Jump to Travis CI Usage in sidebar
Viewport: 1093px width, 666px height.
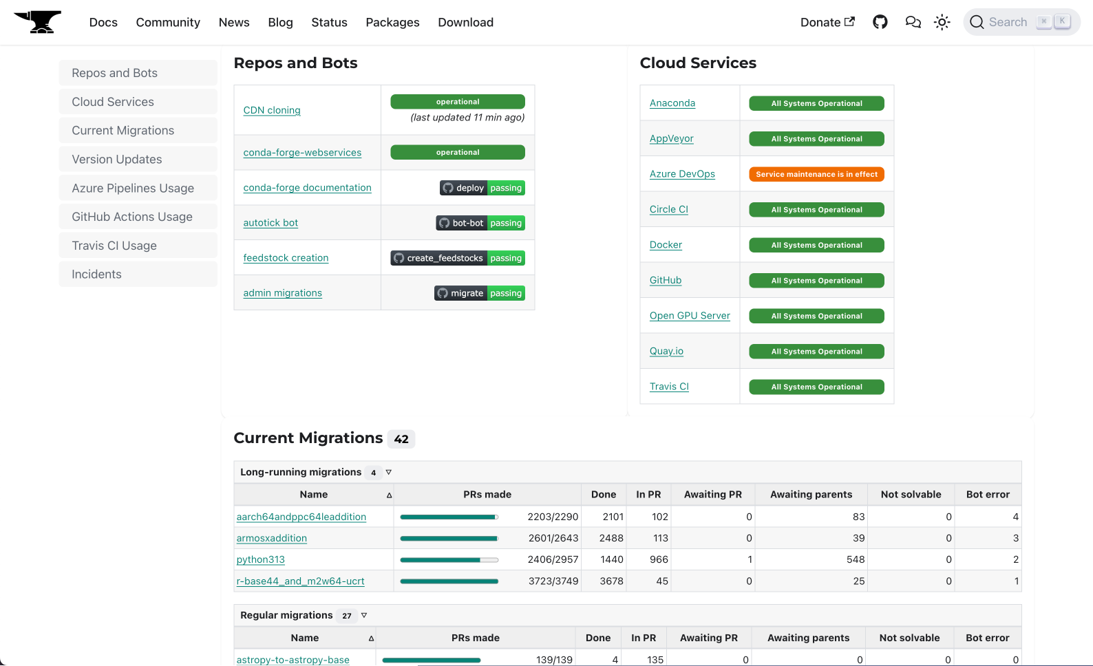138,246
